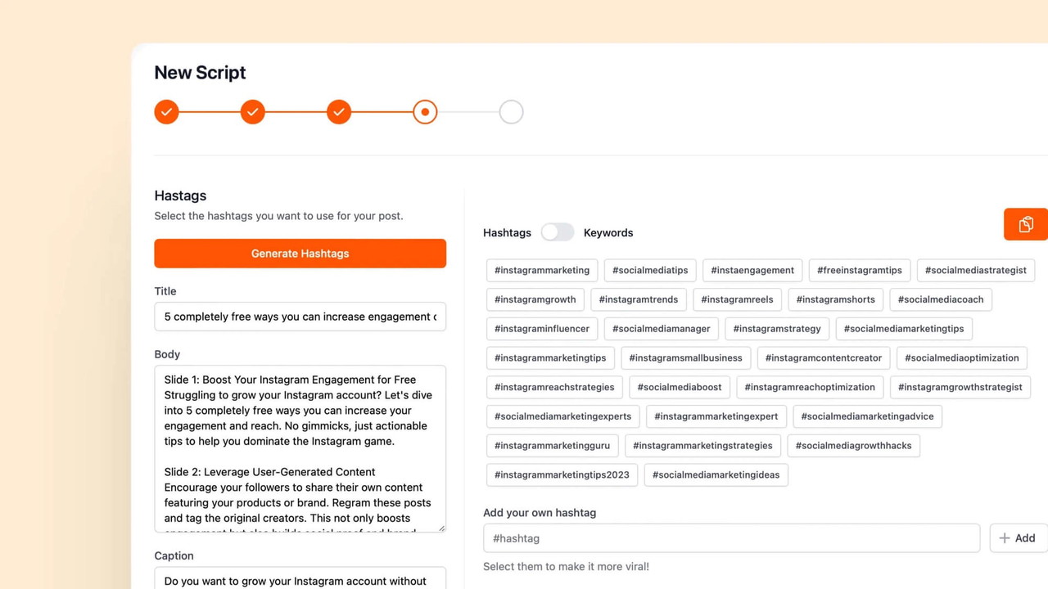The image size is (1048, 589).
Task: Pick the #instagramstrategy hashtag chip
Action: [777, 329]
